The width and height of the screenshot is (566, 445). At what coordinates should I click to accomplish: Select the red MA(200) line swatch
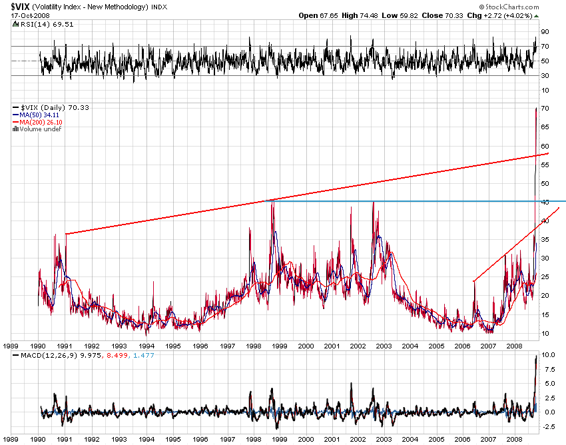pyautogui.click(x=15, y=122)
